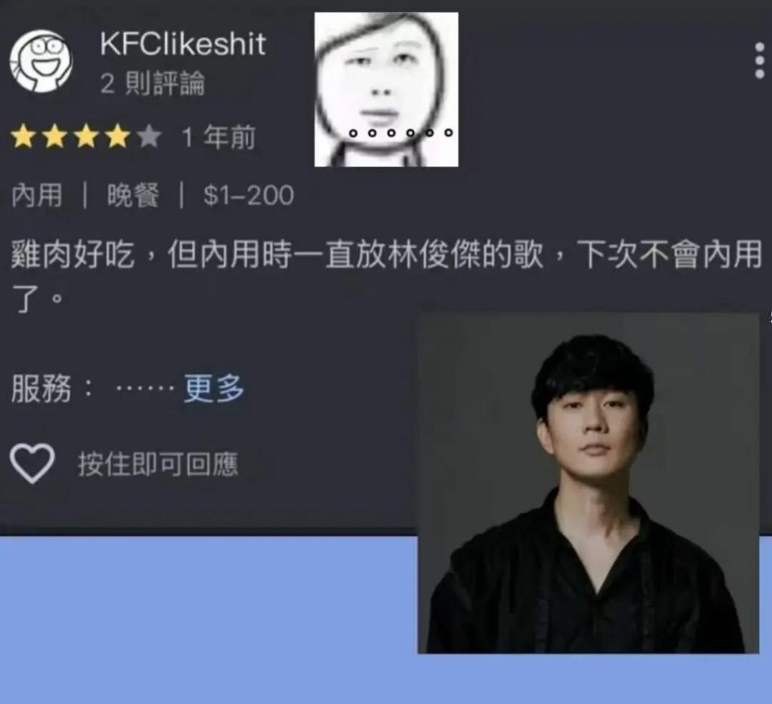Open the KFClikeshit reviewer profile name

tap(182, 44)
